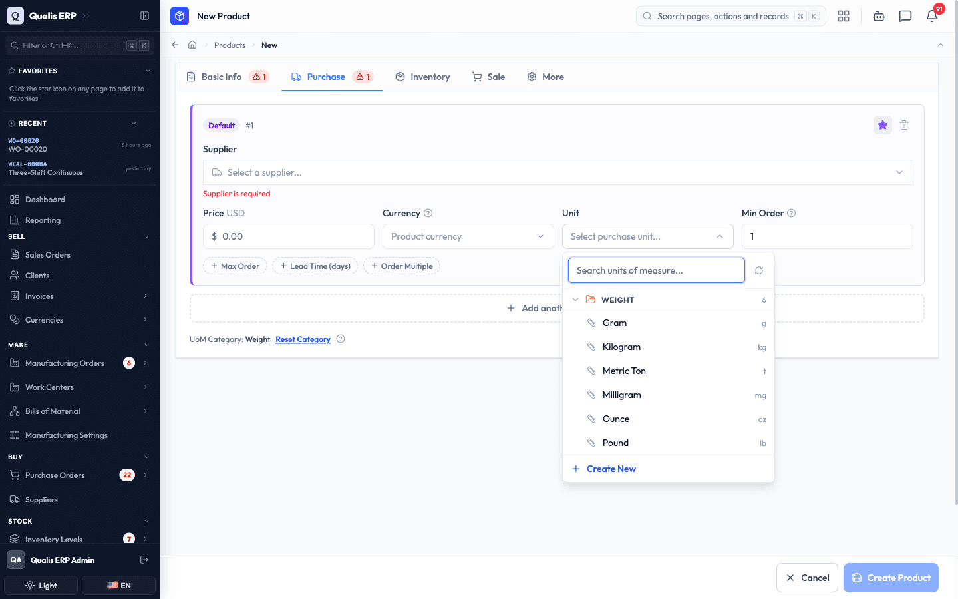Open Product currency dropdown
This screenshot has height=599, width=958.
[468, 236]
